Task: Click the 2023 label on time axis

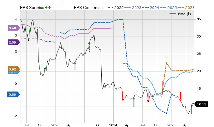Action: click(x=56, y=125)
